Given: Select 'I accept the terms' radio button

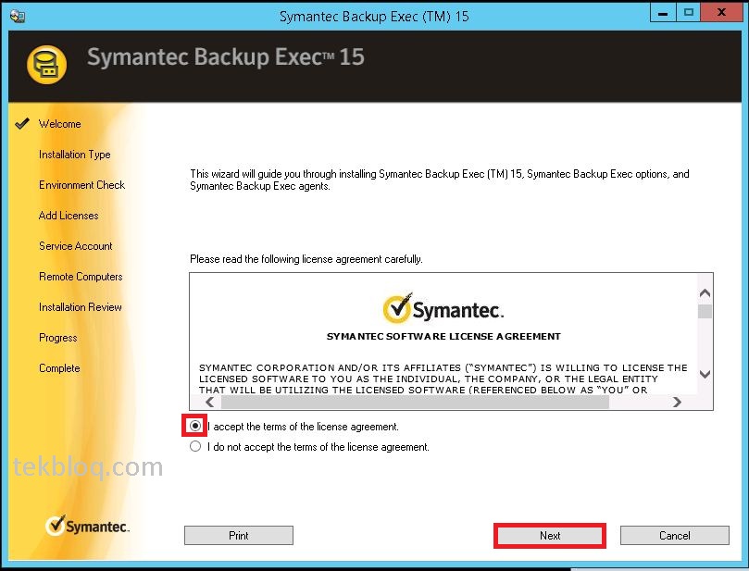Looking at the screenshot, I should [195, 426].
